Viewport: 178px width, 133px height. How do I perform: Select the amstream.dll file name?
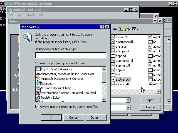click(x=124, y=42)
